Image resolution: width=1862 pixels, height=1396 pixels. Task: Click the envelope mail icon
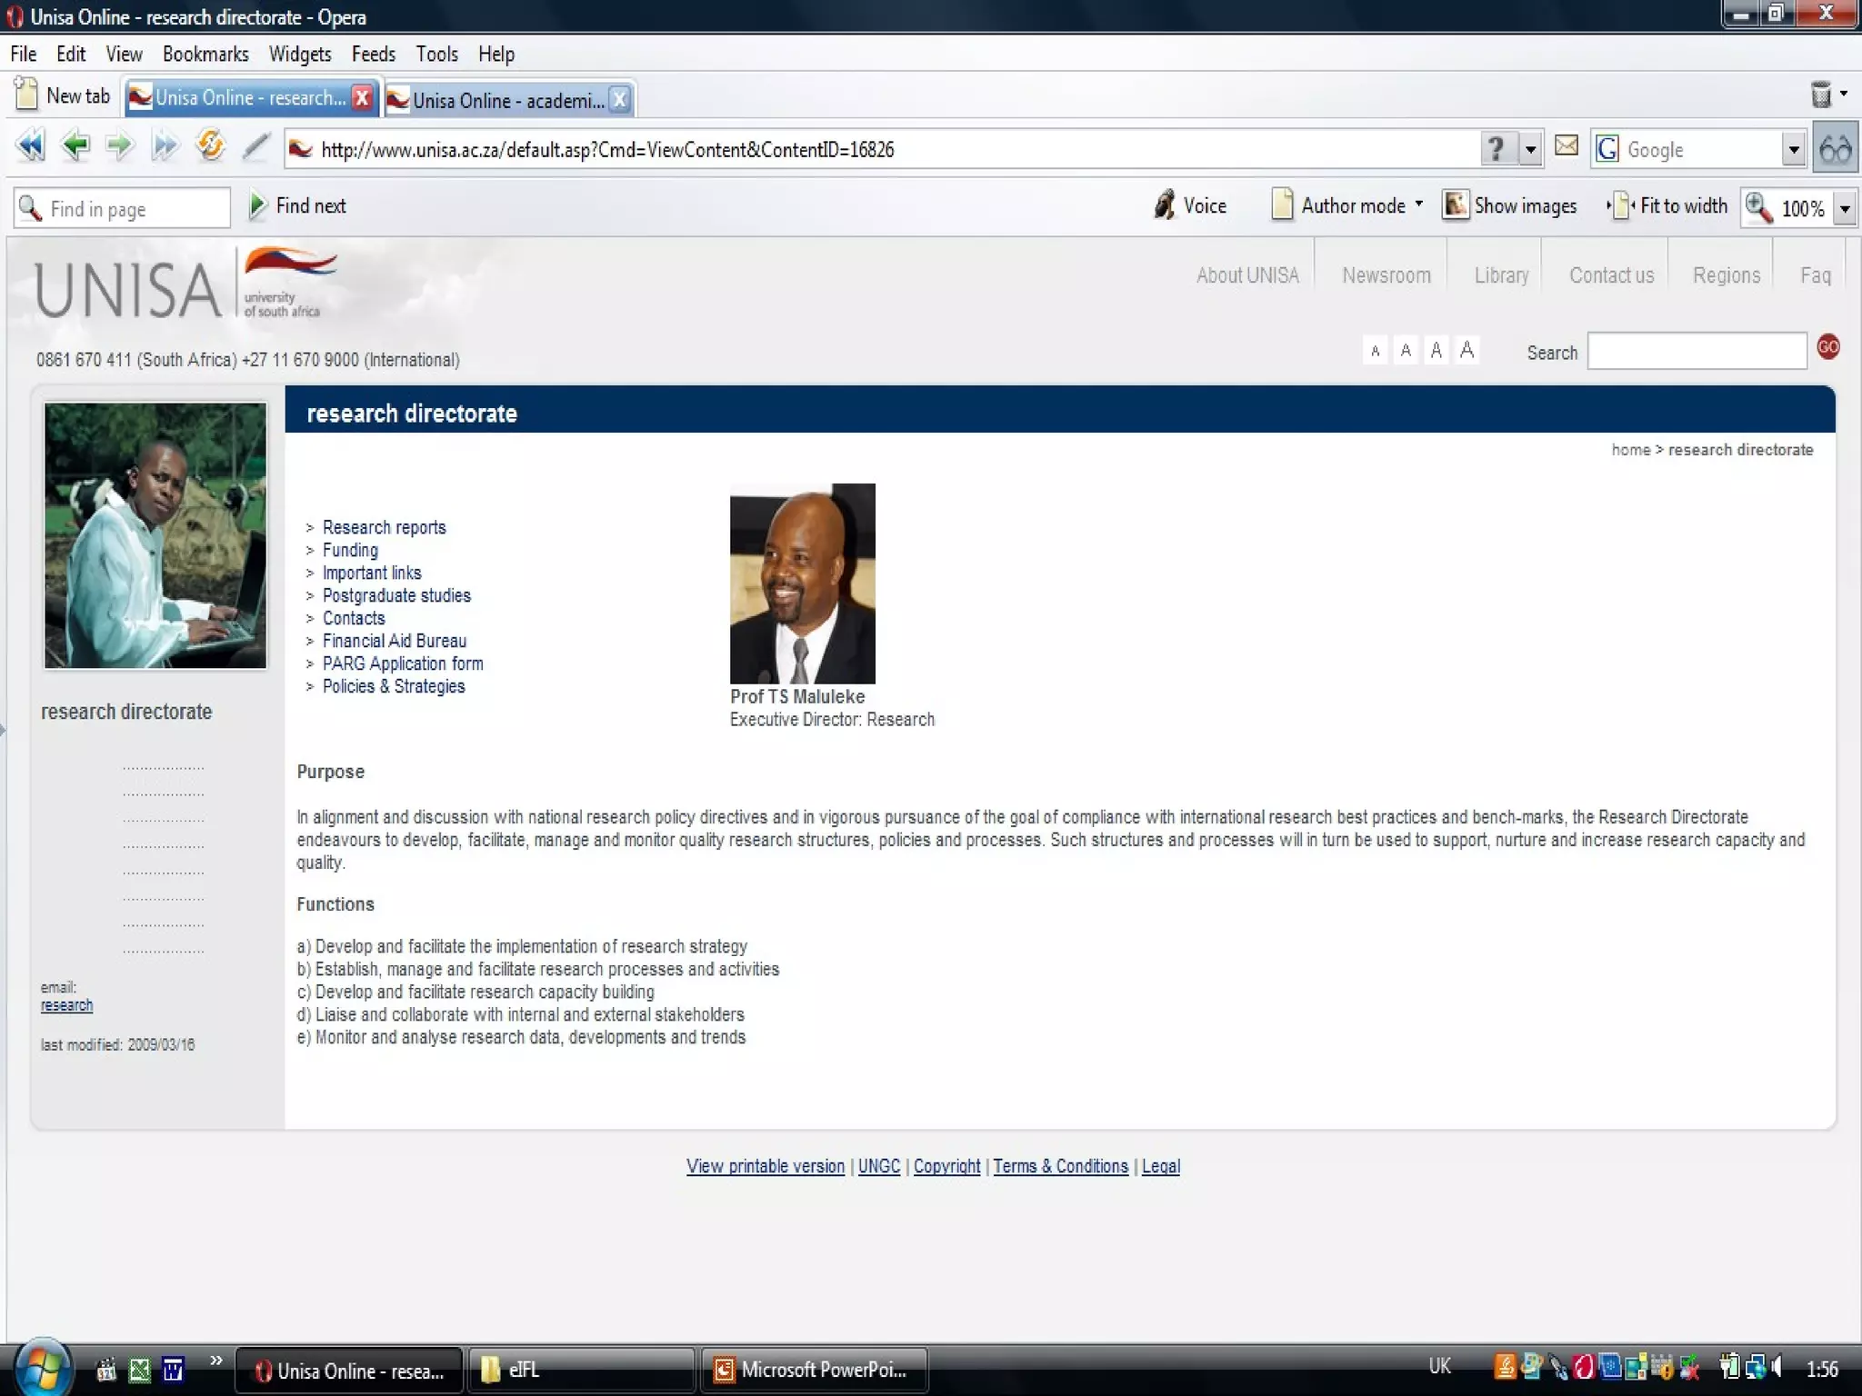coord(1566,146)
